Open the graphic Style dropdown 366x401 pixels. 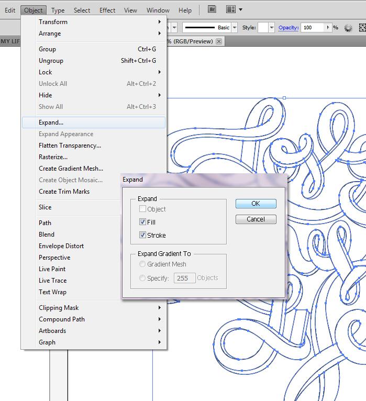click(272, 28)
